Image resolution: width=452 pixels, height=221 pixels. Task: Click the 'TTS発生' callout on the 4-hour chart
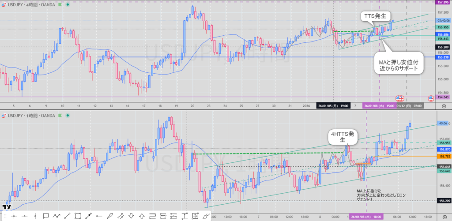[375, 16]
